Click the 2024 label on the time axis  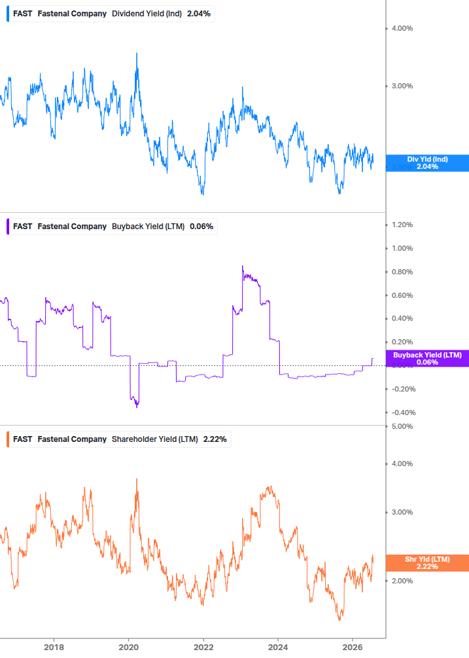click(278, 648)
